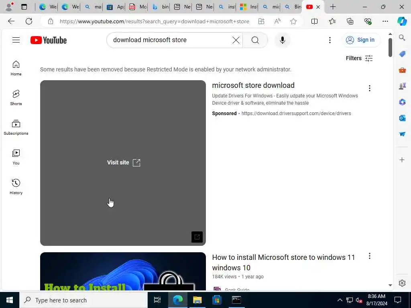Open Edge Settings and more menu

tap(385, 22)
